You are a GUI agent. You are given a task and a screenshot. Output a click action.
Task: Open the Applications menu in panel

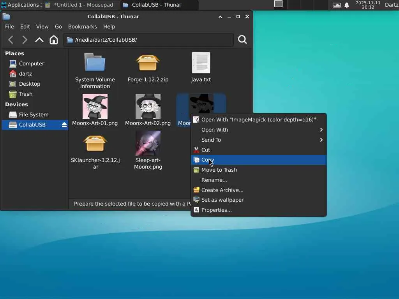21,5
